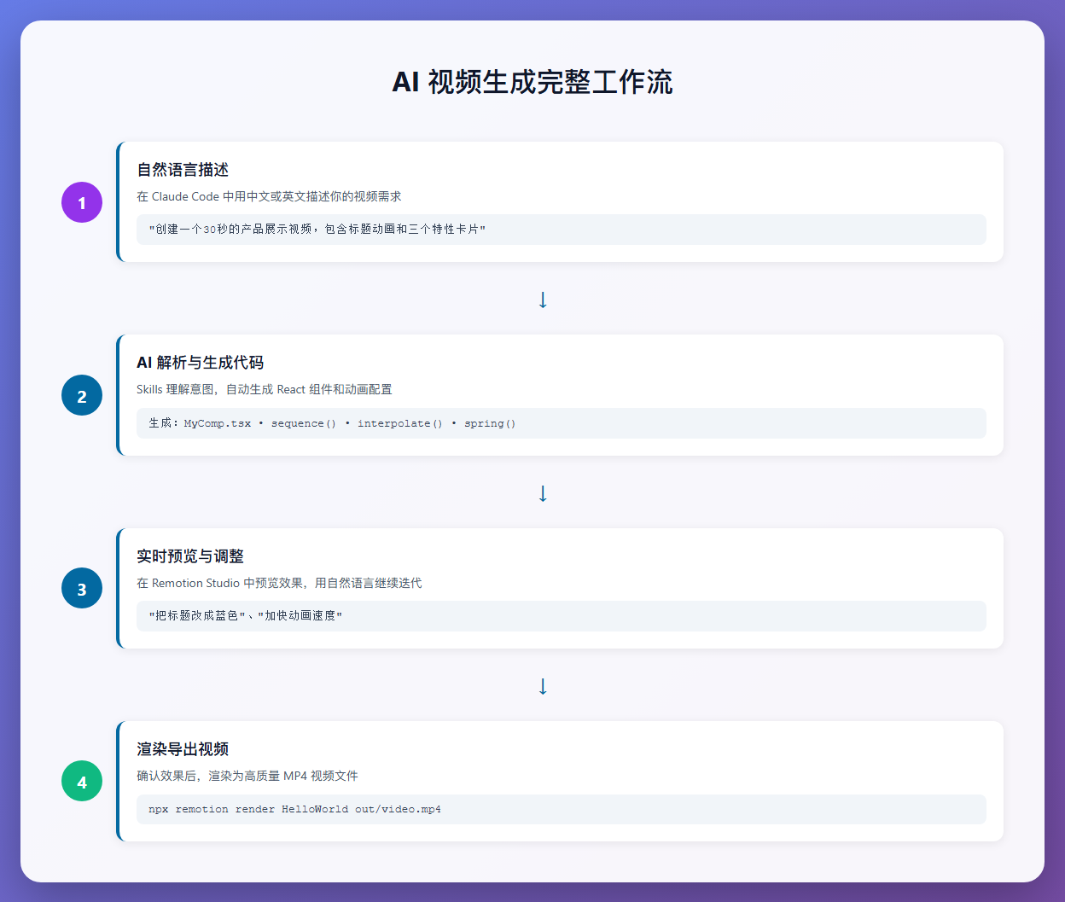Image resolution: width=1065 pixels, height=902 pixels.
Task: Click the heading "自然语言描述"
Action: 183,170
